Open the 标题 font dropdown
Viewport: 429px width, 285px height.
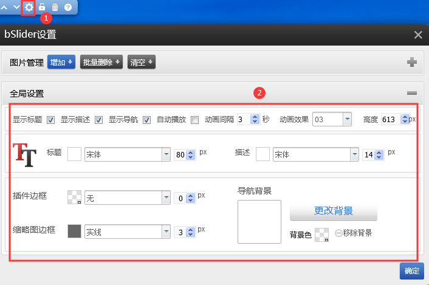coord(166,155)
